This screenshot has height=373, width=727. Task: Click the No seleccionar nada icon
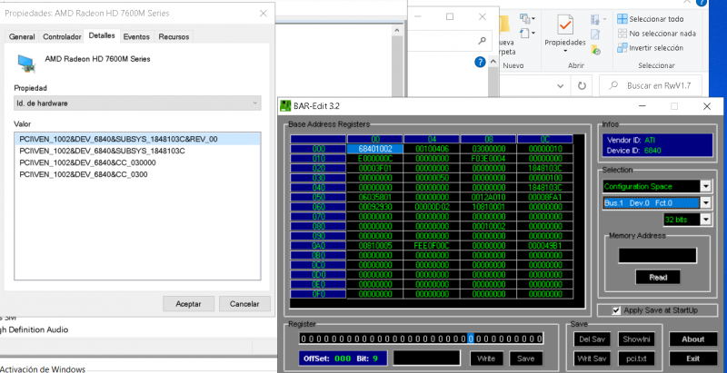click(x=621, y=34)
